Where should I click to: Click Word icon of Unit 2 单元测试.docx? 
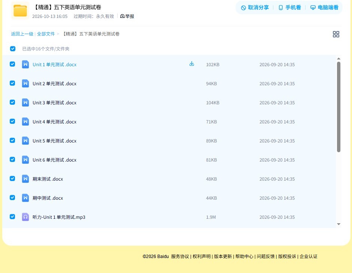click(x=25, y=83)
